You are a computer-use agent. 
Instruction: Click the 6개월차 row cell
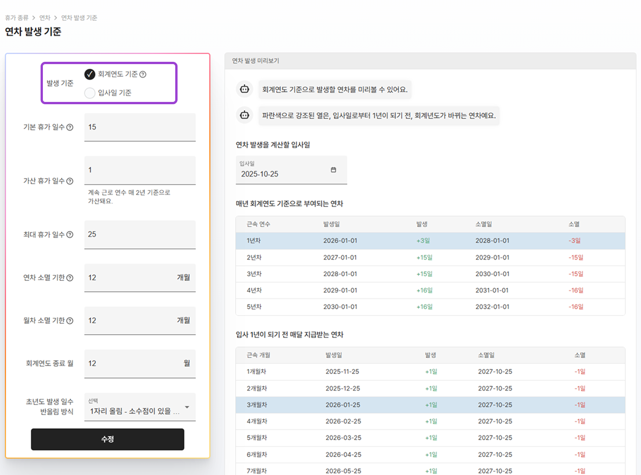[x=257, y=455]
